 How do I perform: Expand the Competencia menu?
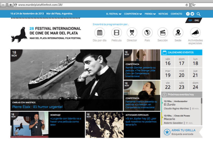click(x=133, y=14)
